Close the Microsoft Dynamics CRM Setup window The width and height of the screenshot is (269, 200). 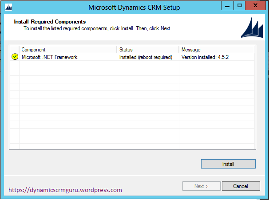point(256,6)
